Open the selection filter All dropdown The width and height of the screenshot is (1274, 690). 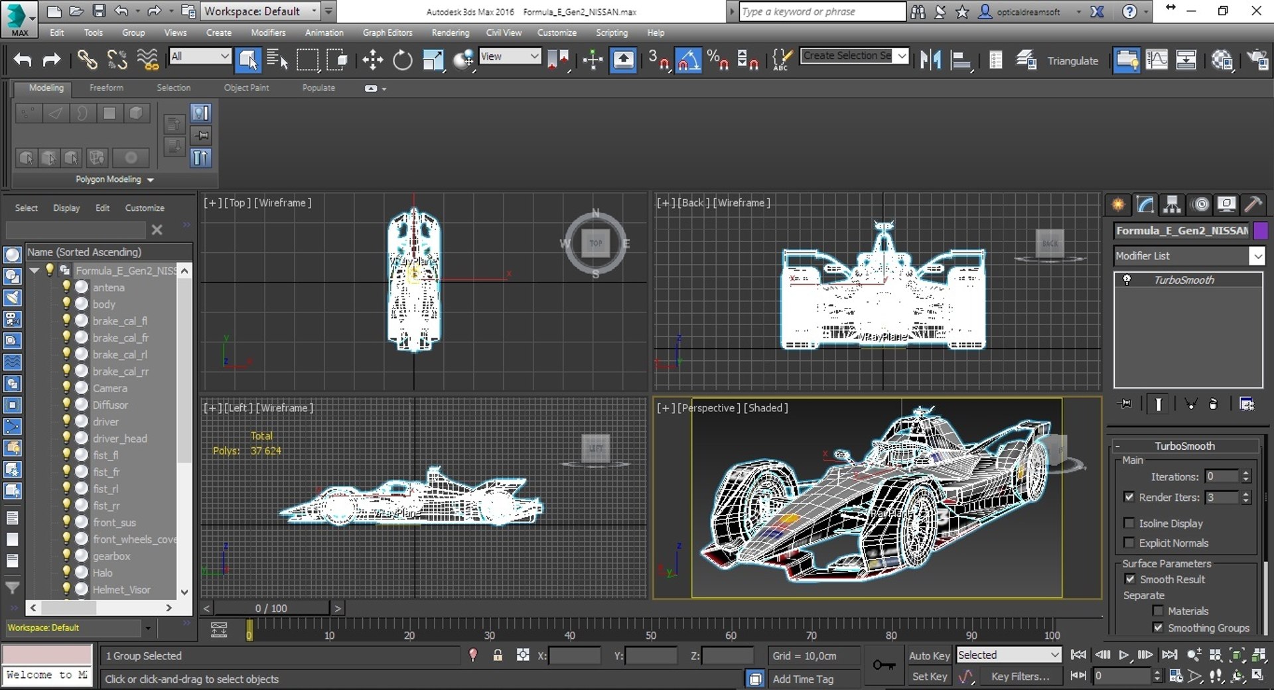(200, 56)
